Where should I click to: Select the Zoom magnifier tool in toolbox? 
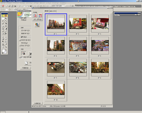(6, 47)
